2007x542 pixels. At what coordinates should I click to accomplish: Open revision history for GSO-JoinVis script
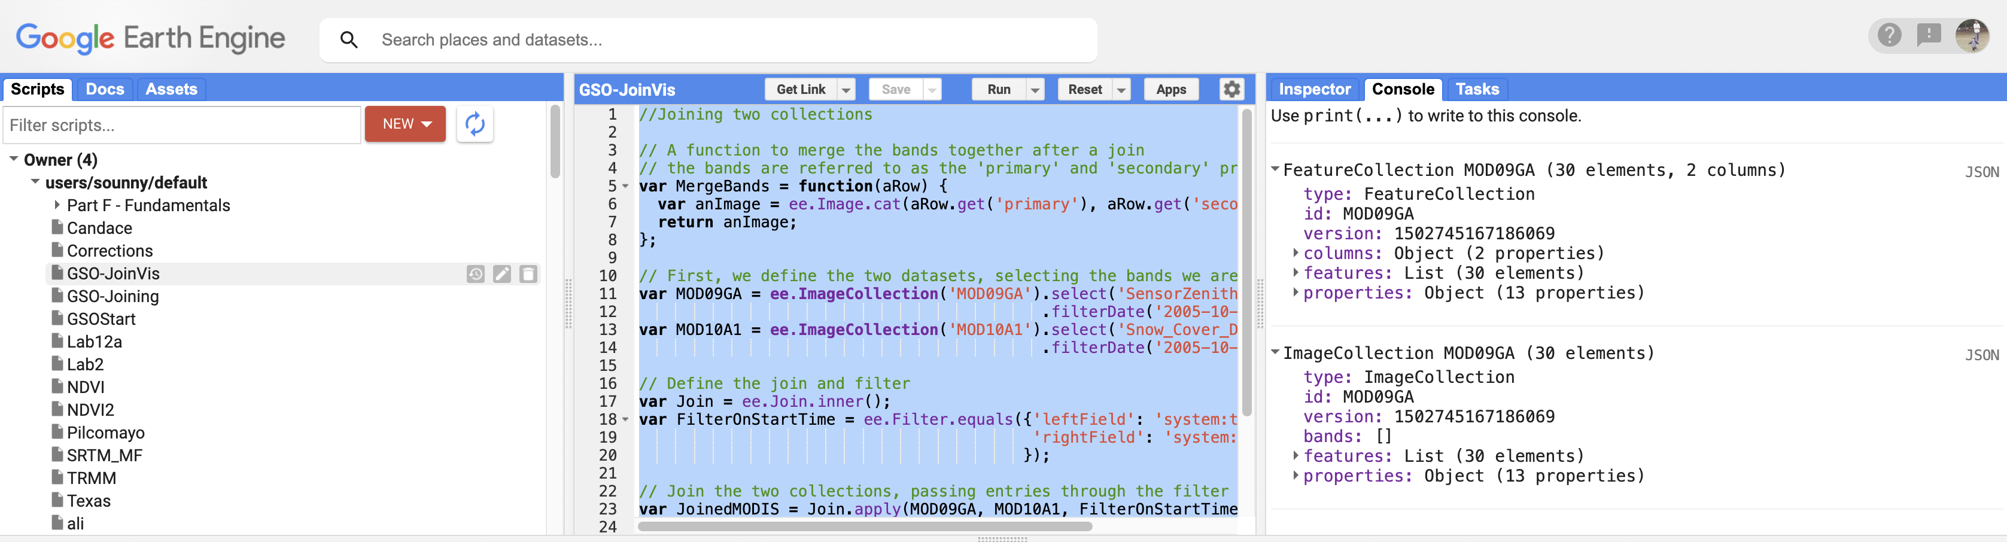(476, 274)
